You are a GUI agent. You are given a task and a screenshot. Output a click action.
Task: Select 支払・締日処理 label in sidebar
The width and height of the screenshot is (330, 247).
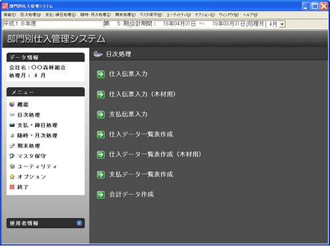[x=38, y=125]
